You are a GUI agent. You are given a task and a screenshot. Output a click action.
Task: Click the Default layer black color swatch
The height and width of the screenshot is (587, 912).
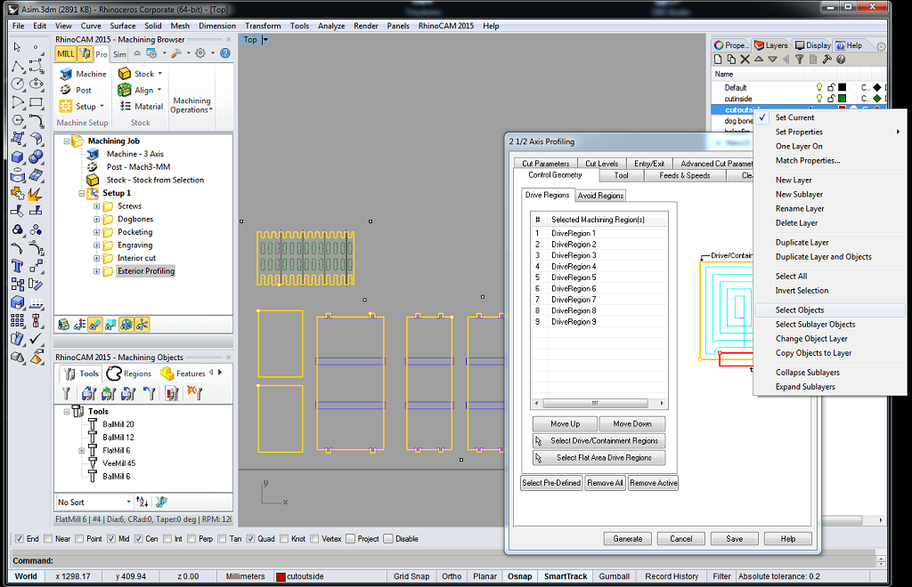coord(842,88)
